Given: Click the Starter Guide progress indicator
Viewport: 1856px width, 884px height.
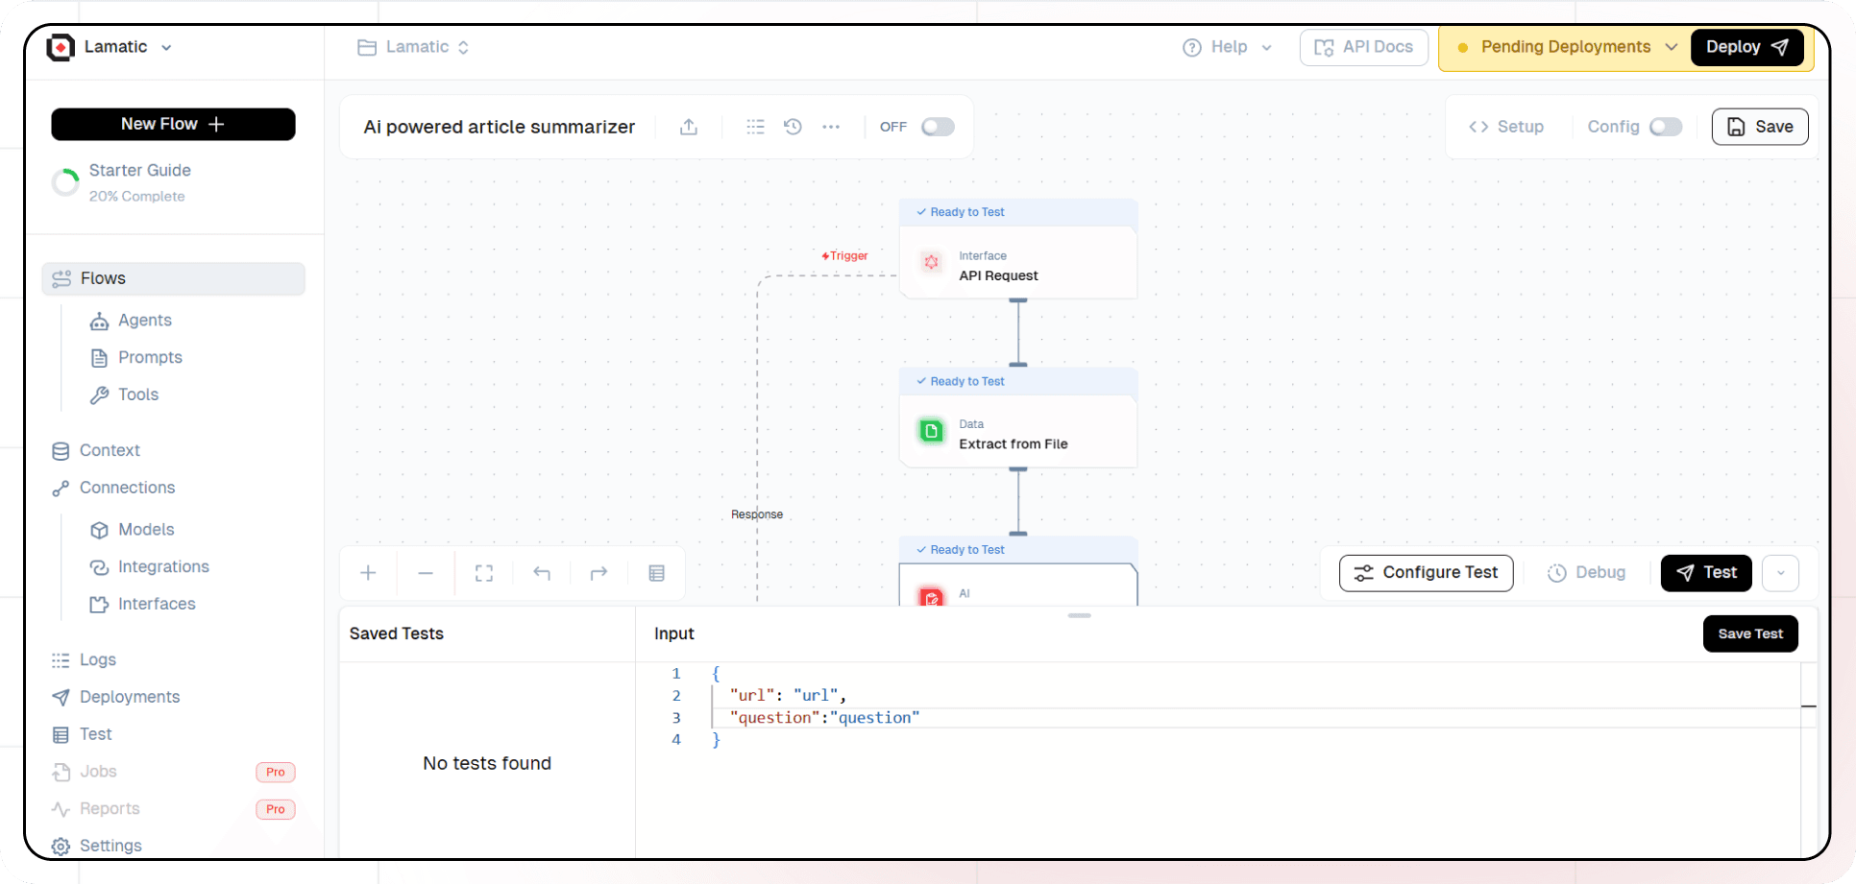Looking at the screenshot, I should tap(64, 181).
